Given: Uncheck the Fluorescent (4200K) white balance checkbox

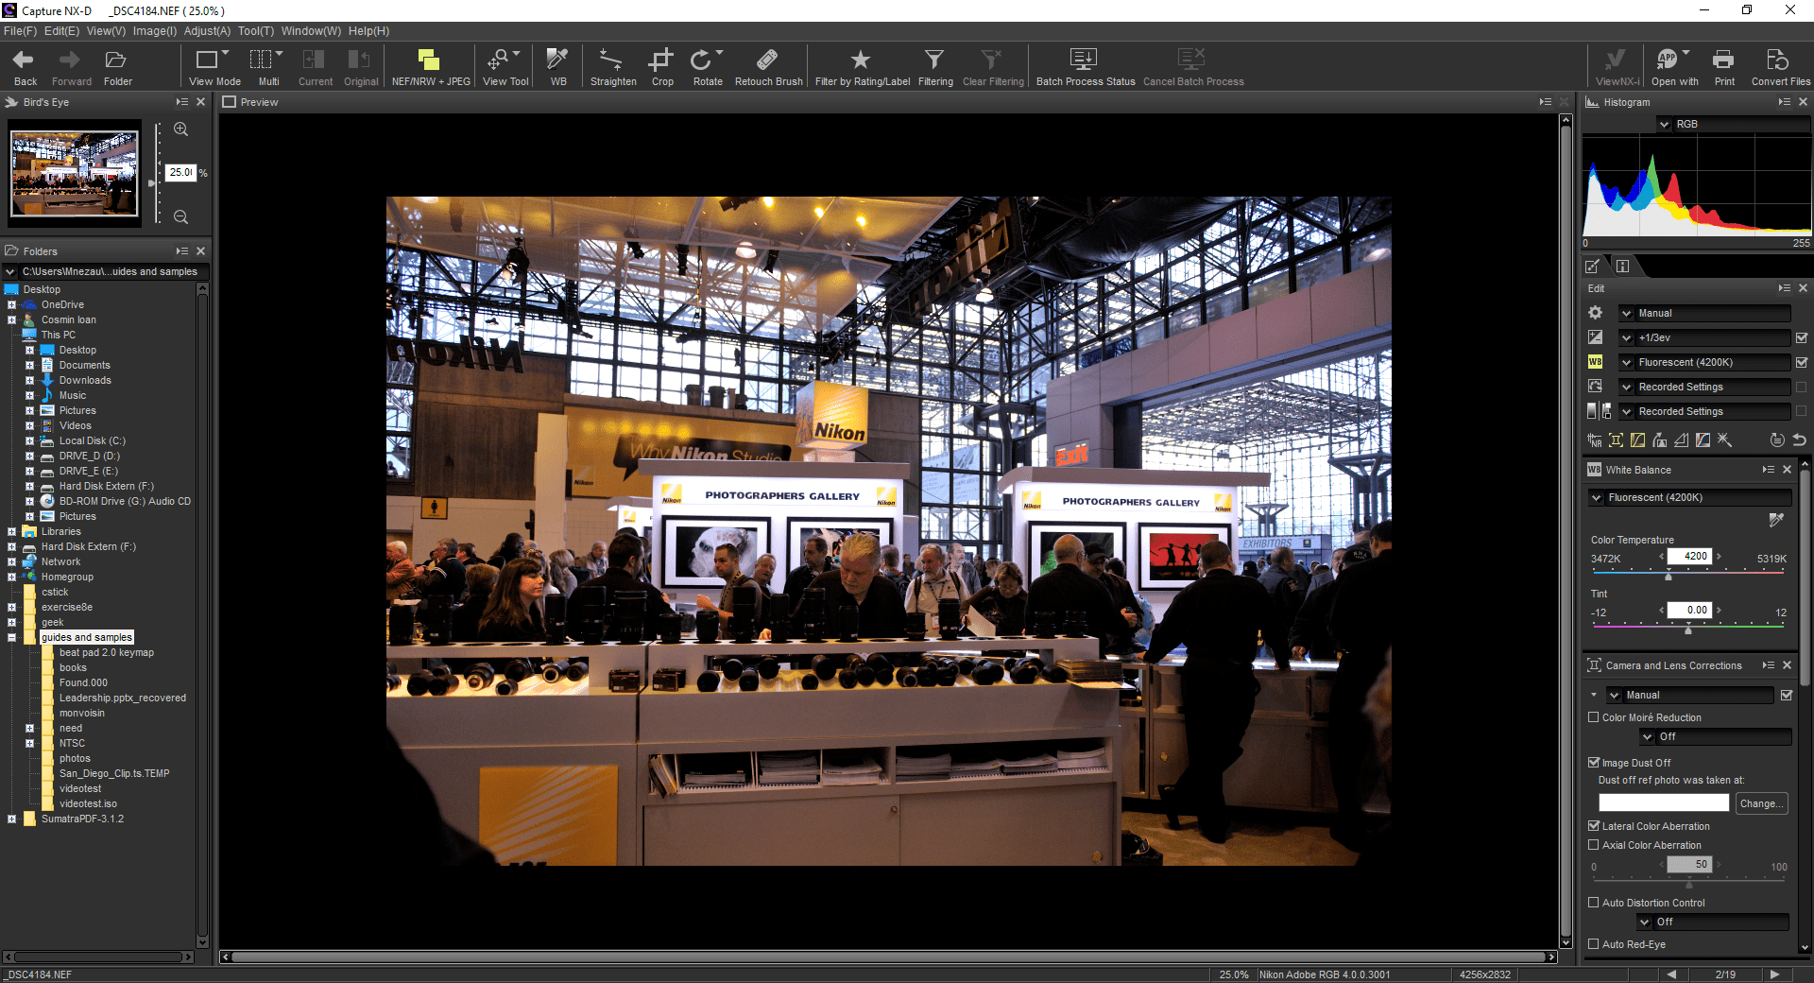Looking at the screenshot, I should point(1802,362).
